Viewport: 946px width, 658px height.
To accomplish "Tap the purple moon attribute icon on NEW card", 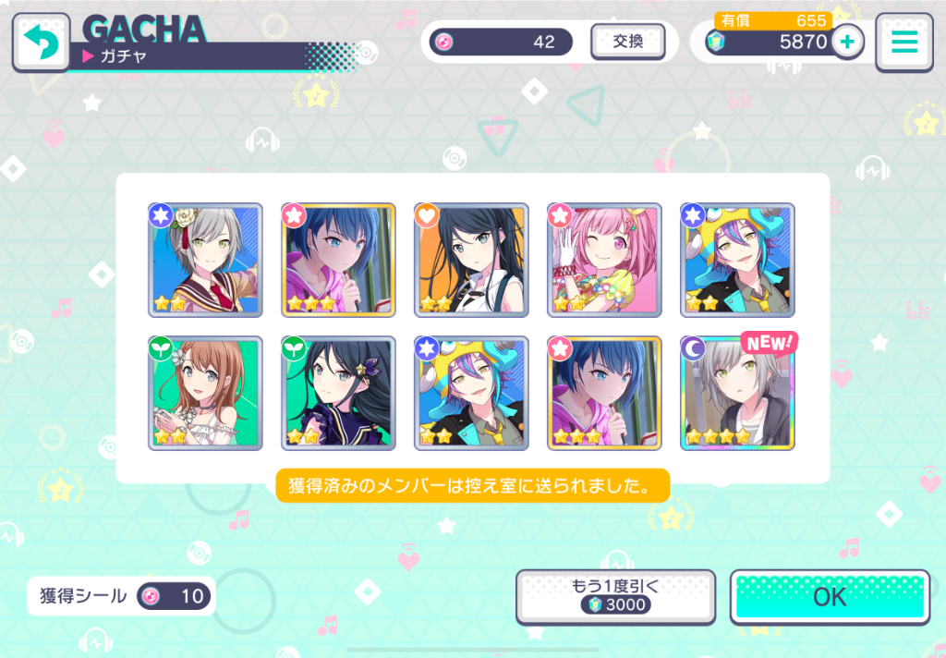I will (693, 348).
